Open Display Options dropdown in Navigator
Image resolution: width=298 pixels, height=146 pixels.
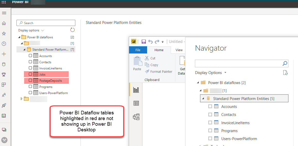pyautogui.click(x=211, y=73)
